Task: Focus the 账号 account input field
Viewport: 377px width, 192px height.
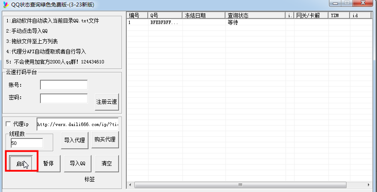Action: point(64,85)
